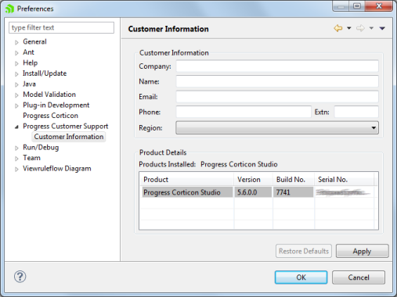The image size is (397, 297).
Task: Click the Apply button
Action: [363, 251]
